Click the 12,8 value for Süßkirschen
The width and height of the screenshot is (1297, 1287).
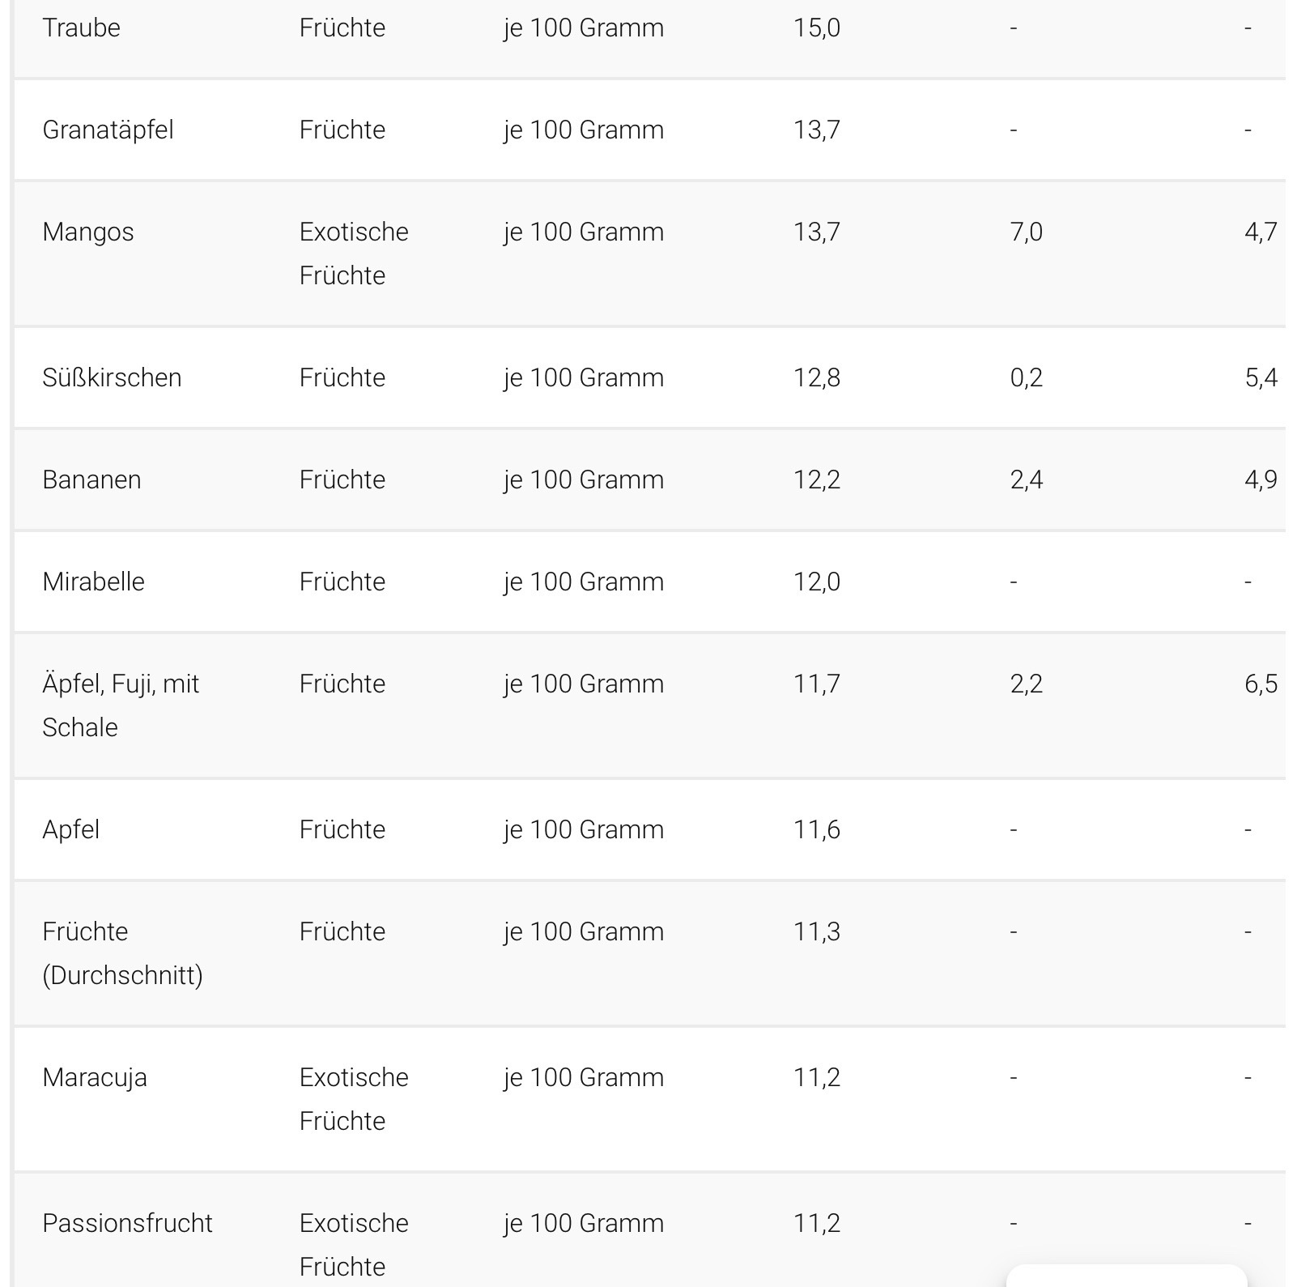point(817,377)
